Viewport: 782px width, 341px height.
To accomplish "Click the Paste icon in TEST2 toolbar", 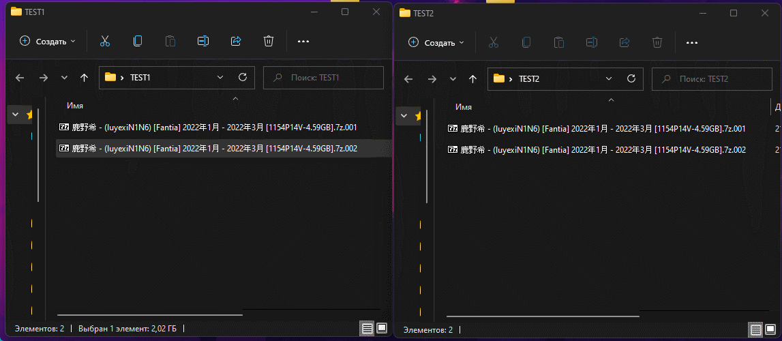I will click(559, 42).
